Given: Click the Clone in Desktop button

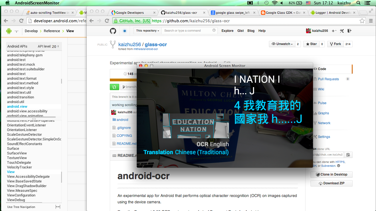Looking at the screenshot, I should coord(331,174).
